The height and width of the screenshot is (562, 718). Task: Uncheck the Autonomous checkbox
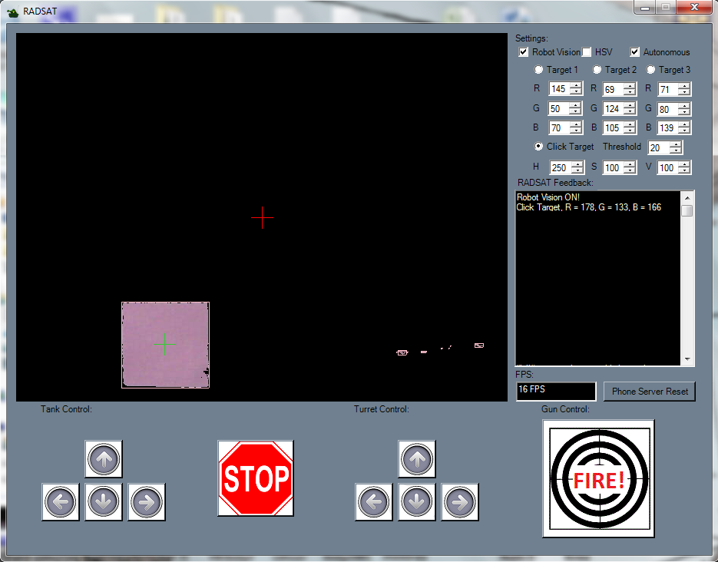tap(635, 52)
